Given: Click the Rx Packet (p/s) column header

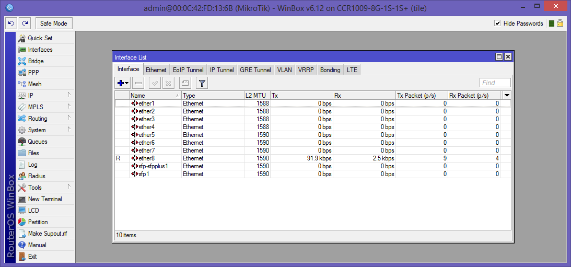Looking at the screenshot, I should point(474,96).
